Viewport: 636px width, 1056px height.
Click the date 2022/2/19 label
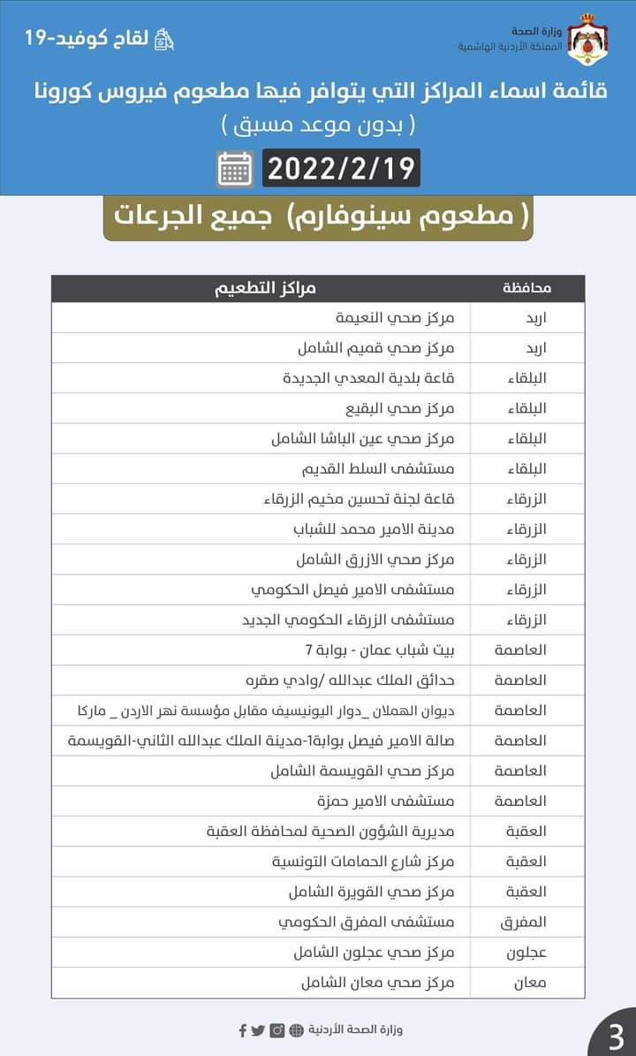coord(341,168)
